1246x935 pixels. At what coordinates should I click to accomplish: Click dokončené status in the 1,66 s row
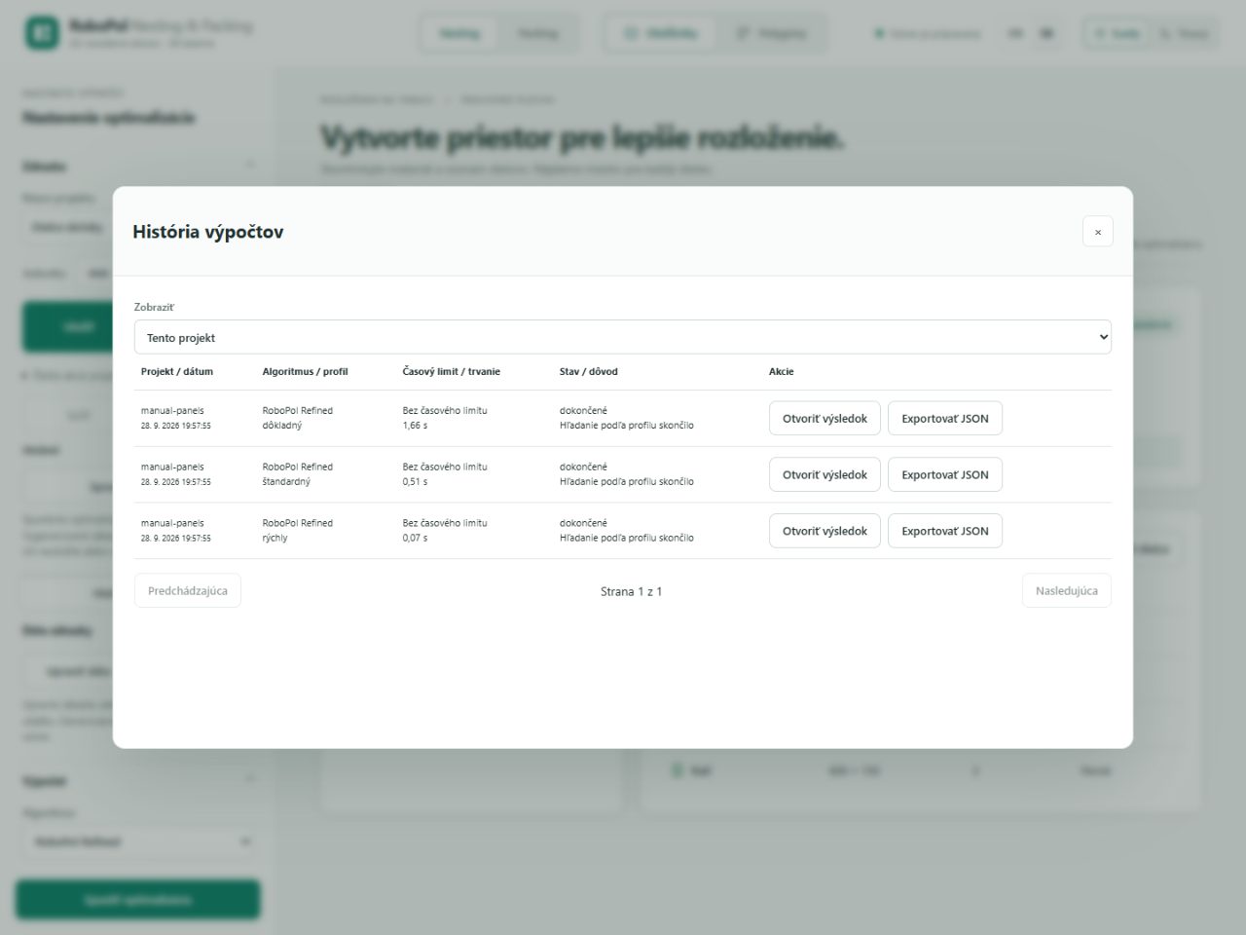pos(583,411)
